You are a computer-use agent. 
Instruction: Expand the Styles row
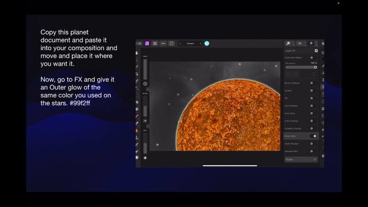tap(301, 159)
